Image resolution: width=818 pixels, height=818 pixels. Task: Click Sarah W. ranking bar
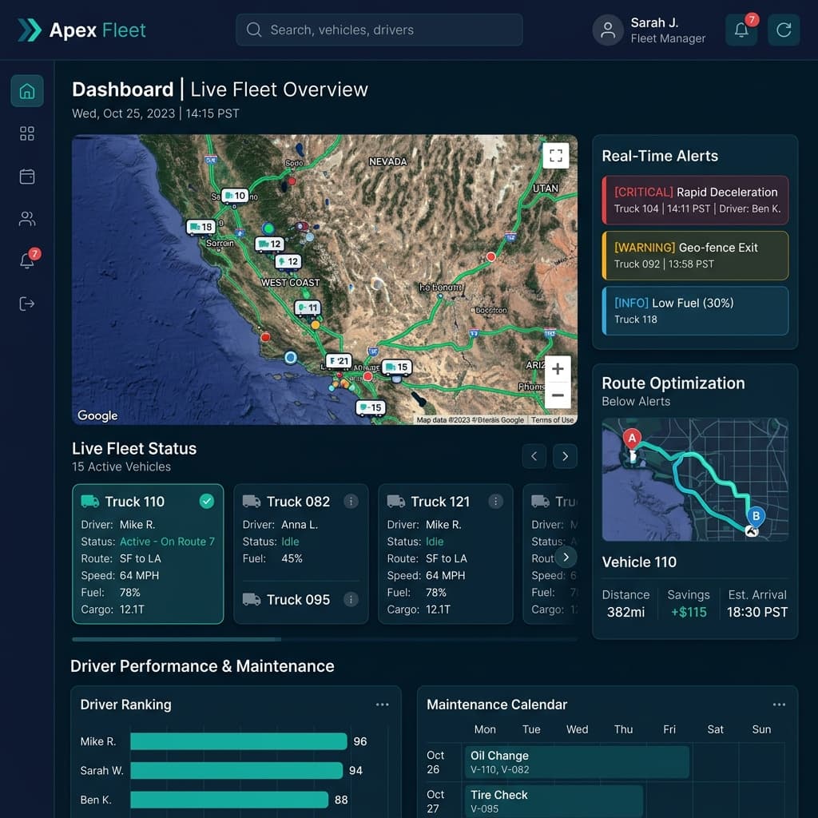(236, 771)
